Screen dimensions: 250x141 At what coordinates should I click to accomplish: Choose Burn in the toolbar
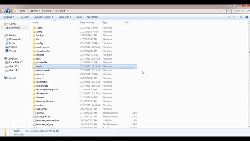coord(79,17)
